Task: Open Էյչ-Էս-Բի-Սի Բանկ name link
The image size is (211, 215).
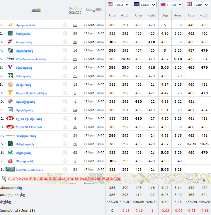Action: click(29, 118)
